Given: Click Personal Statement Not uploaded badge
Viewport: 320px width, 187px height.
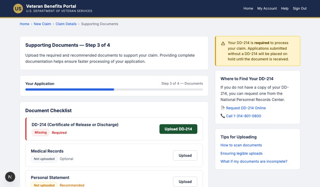Looking at the screenshot, I should [44, 185].
